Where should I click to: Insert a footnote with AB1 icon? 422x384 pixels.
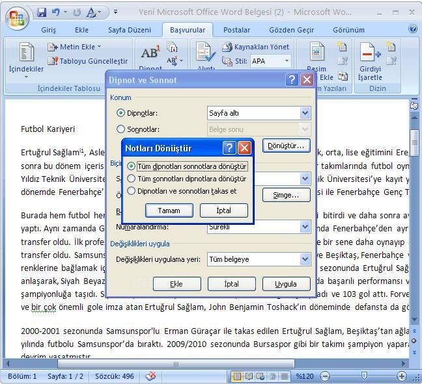point(150,53)
